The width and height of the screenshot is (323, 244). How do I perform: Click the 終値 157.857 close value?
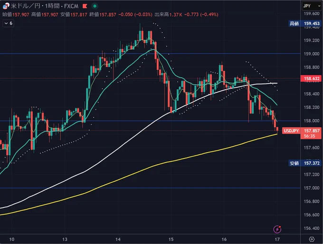tap(103, 15)
